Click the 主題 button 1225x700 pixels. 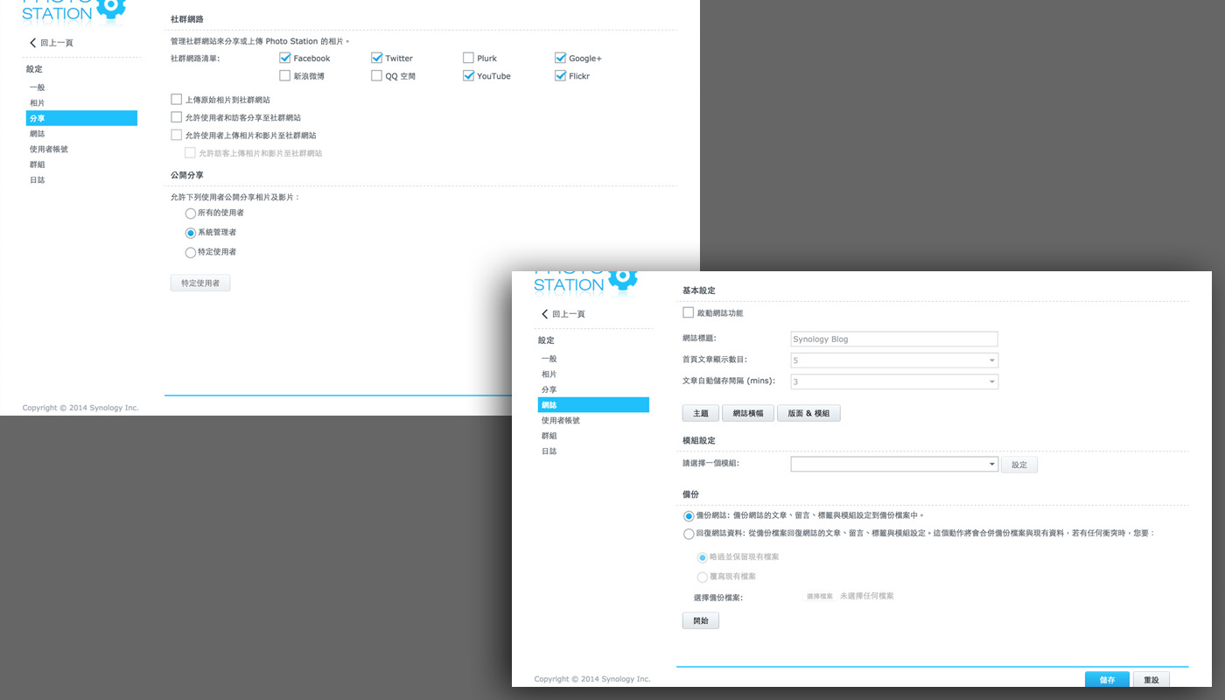point(701,414)
